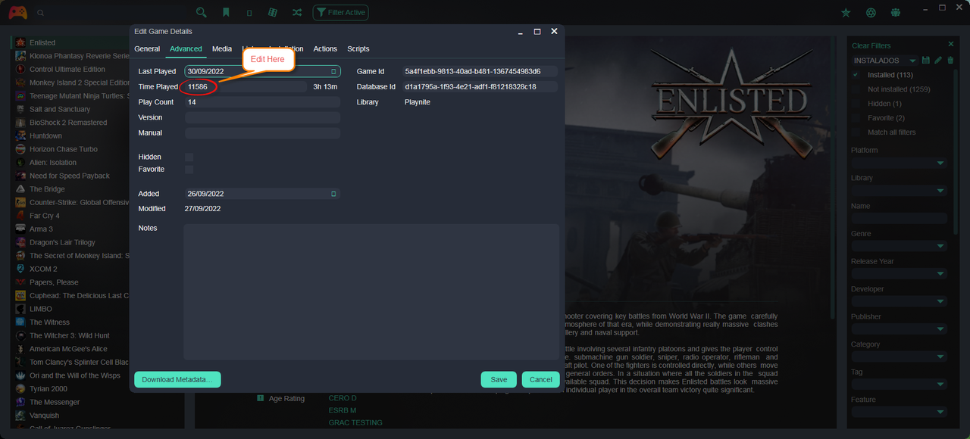The image size is (970, 439).
Task: Switch to the General tab
Action: click(147, 48)
